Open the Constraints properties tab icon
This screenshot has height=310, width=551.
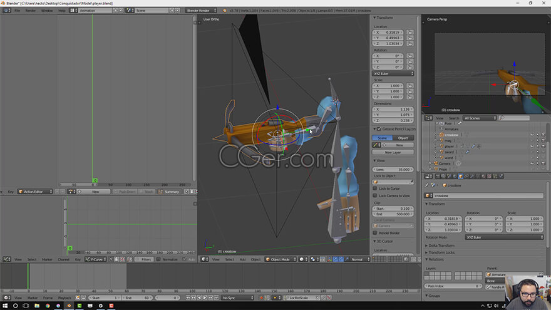[466, 177]
